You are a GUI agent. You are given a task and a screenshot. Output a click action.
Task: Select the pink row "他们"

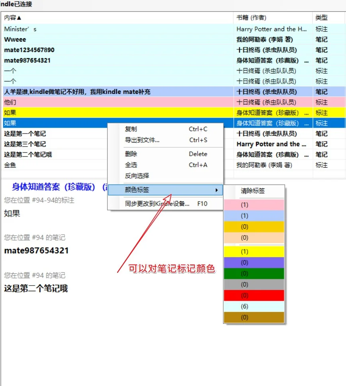pyautogui.click(x=174, y=102)
